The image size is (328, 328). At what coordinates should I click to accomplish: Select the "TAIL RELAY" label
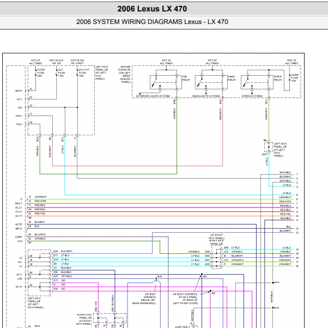(186, 78)
